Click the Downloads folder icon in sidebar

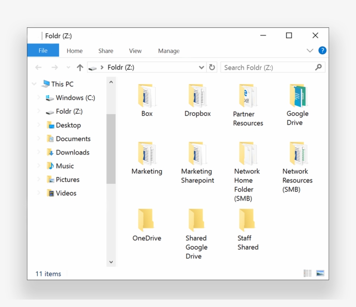point(50,152)
